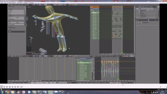The width and height of the screenshot is (167, 94).
Task: Click the Copy pose button
Action: tap(12, 23)
